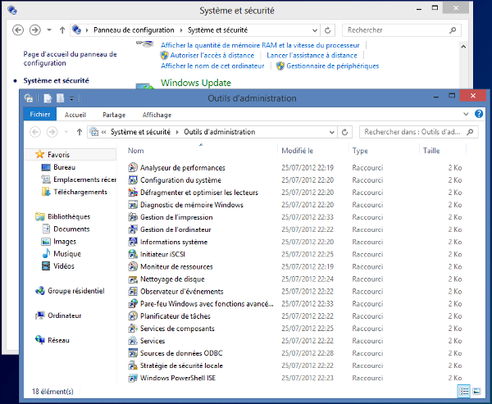Refresh the Système et sécurité window
This screenshot has width=492, height=404.
(327, 30)
